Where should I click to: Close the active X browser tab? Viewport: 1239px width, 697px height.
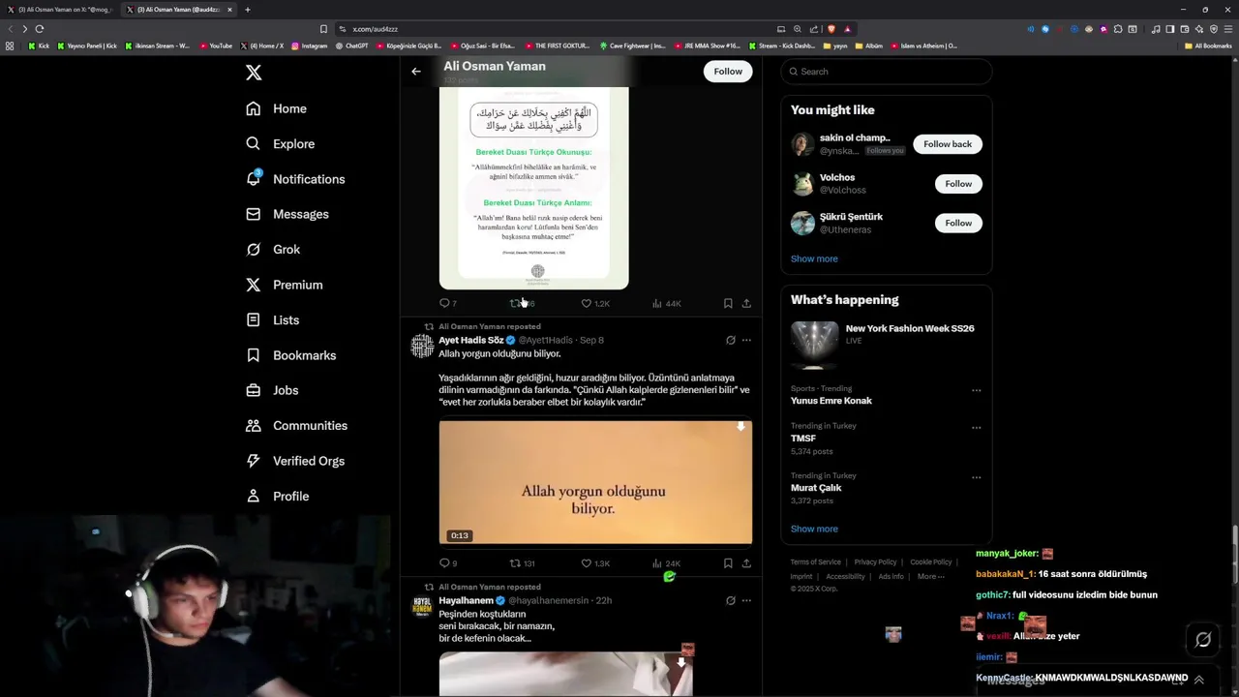coord(229,10)
